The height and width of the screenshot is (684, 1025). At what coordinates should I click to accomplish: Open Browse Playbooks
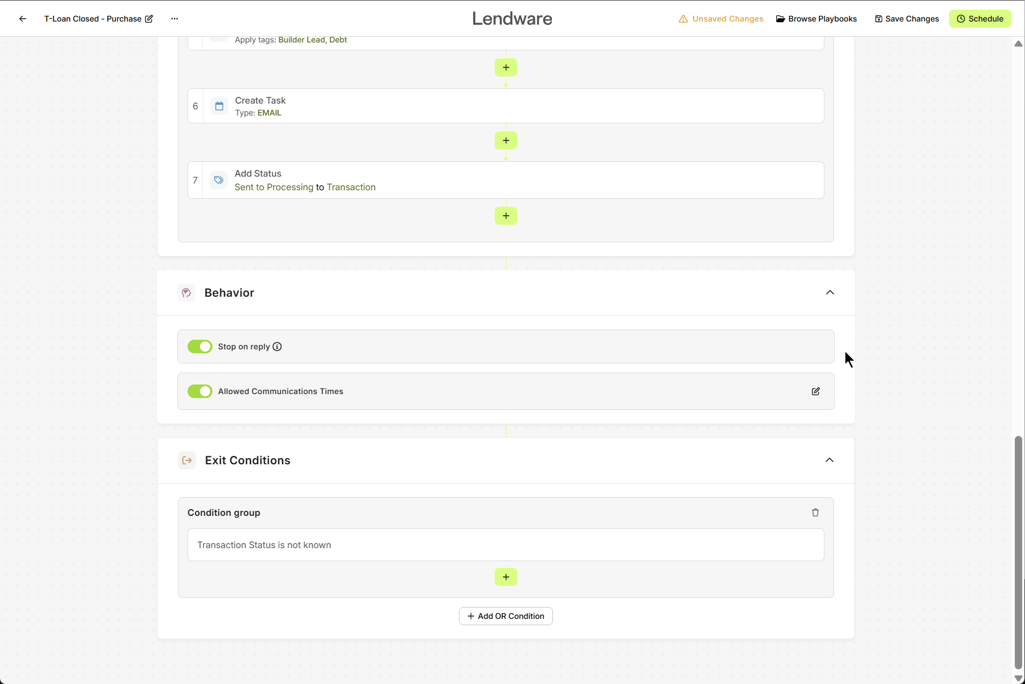[816, 19]
